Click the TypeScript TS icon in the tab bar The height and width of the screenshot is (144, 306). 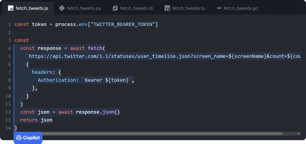(x=167, y=8)
